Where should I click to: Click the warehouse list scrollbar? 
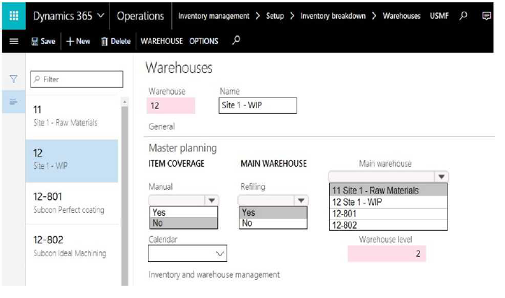click(125, 192)
